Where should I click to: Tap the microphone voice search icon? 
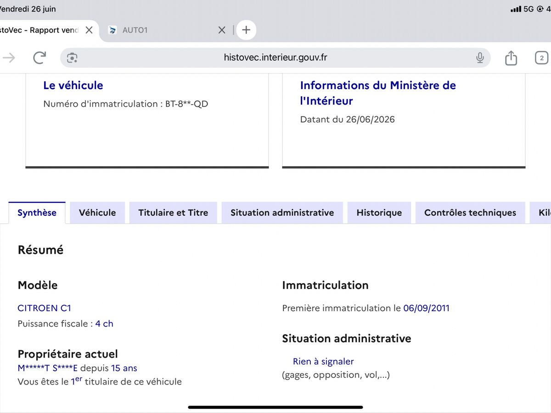coord(480,58)
